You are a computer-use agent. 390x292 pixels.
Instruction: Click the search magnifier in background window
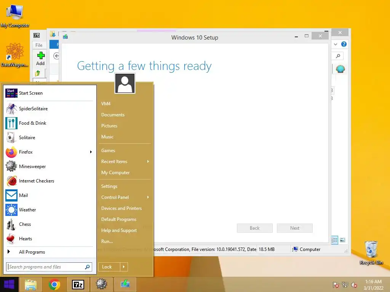(x=338, y=56)
